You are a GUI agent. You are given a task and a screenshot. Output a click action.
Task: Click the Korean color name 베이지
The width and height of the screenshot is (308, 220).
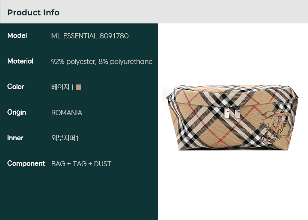tap(60, 87)
